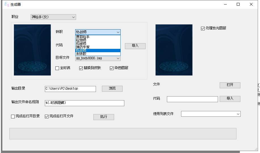Collapse the 转职 combo box showing 协战师
260x153 pixels.
[x=98, y=32]
